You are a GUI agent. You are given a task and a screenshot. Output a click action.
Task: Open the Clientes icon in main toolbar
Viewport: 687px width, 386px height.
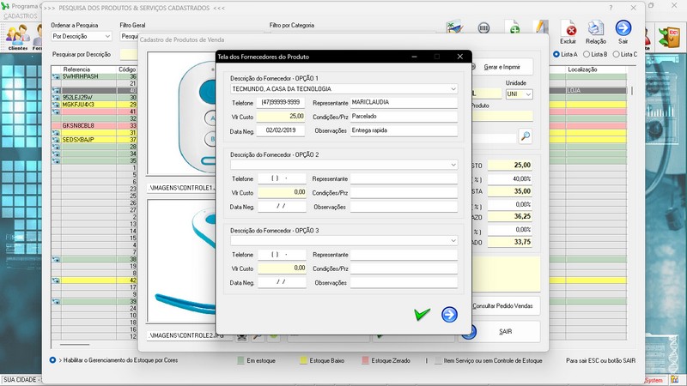coord(15,35)
